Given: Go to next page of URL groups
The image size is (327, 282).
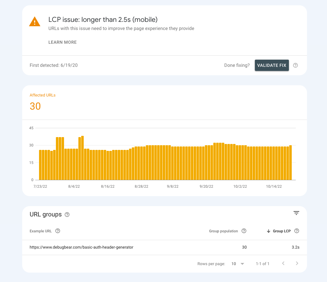Looking at the screenshot, I should coord(297,264).
